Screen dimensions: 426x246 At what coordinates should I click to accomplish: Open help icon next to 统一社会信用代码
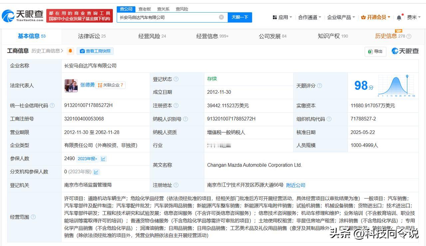(52, 106)
